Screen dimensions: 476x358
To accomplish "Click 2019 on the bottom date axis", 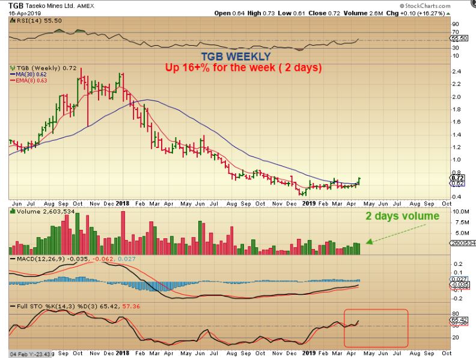I will pos(309,353).
